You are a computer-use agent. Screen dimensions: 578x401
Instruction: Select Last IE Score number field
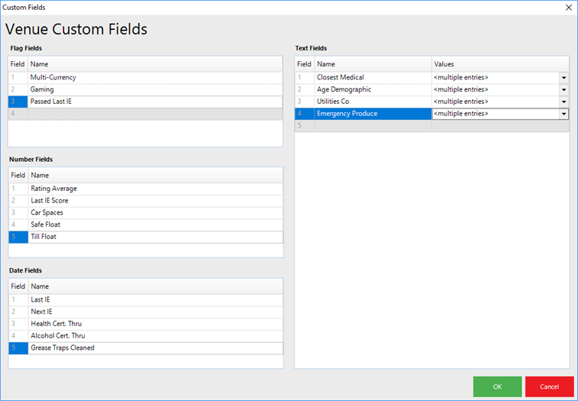pyautogui.click(x=50, y=201)
